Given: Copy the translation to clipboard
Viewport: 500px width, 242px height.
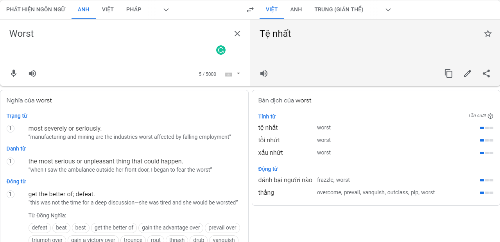Looking at the screenshot, I should coord(449,73).
